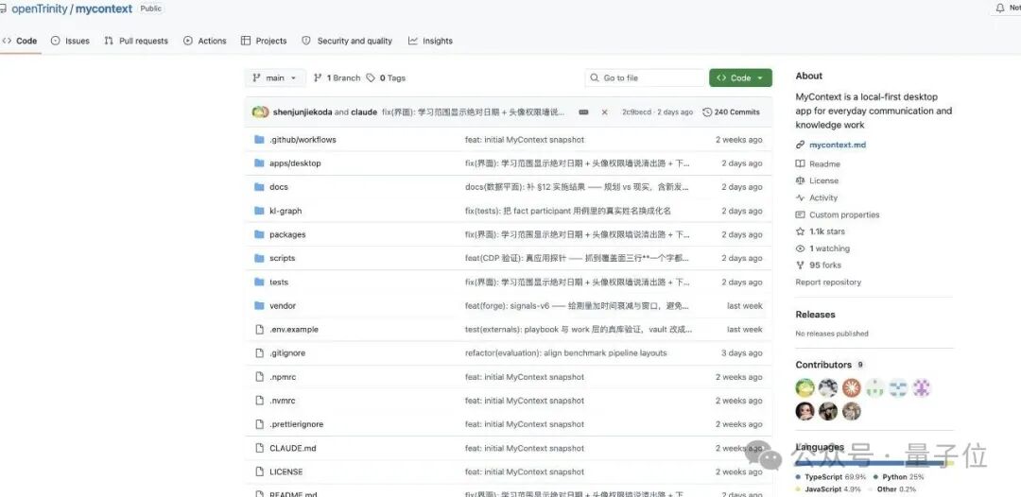Click file icon beside CLAUDE.md
Viewport: 1021px width, 497px height.
click(x=260, y=448)
